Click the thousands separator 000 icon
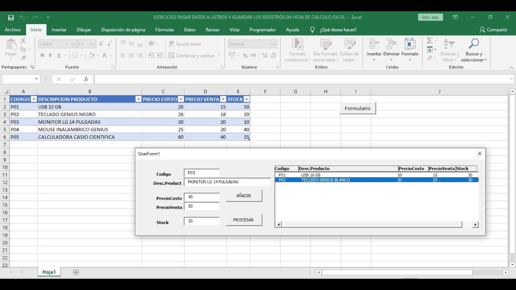Screen dimensions: 516x290 tap(253, 56)
